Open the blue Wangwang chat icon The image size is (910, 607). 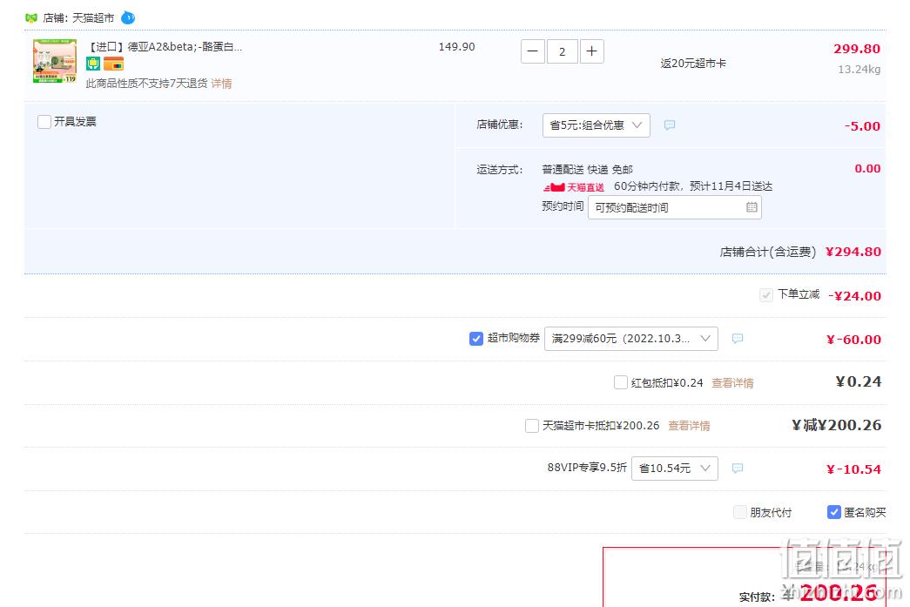coord(128,18)
